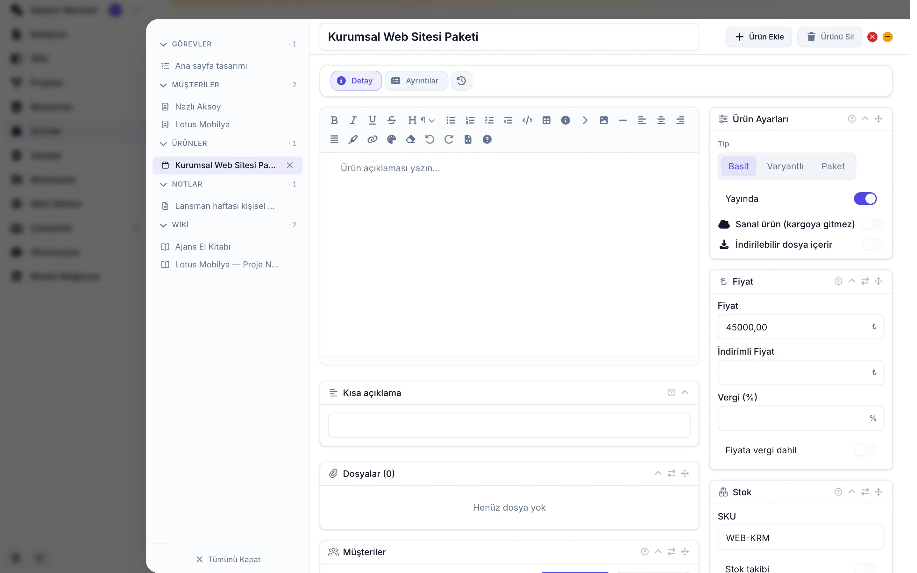Click the SKU field containing WEB-KRM
Screen dimensions: 917x573
tap(801, 538)
